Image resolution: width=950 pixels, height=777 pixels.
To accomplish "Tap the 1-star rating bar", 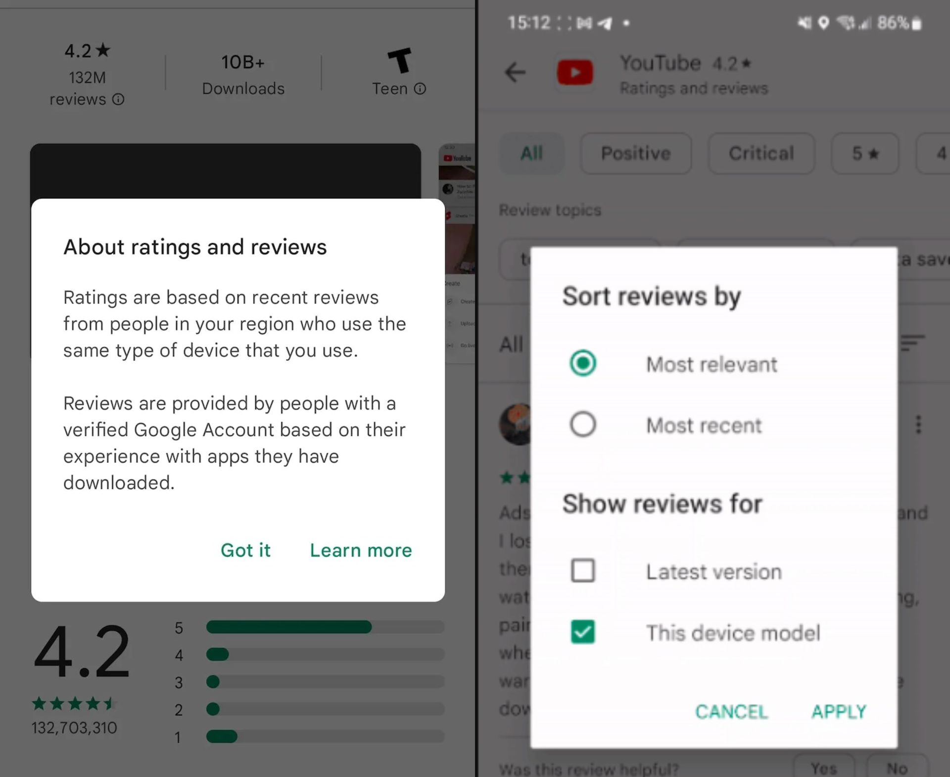I will click(325, 736).
